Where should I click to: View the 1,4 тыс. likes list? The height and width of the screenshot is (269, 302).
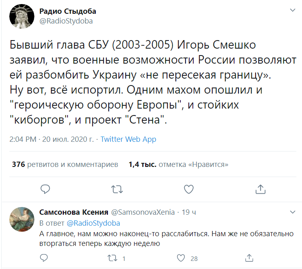coord(178,164)
